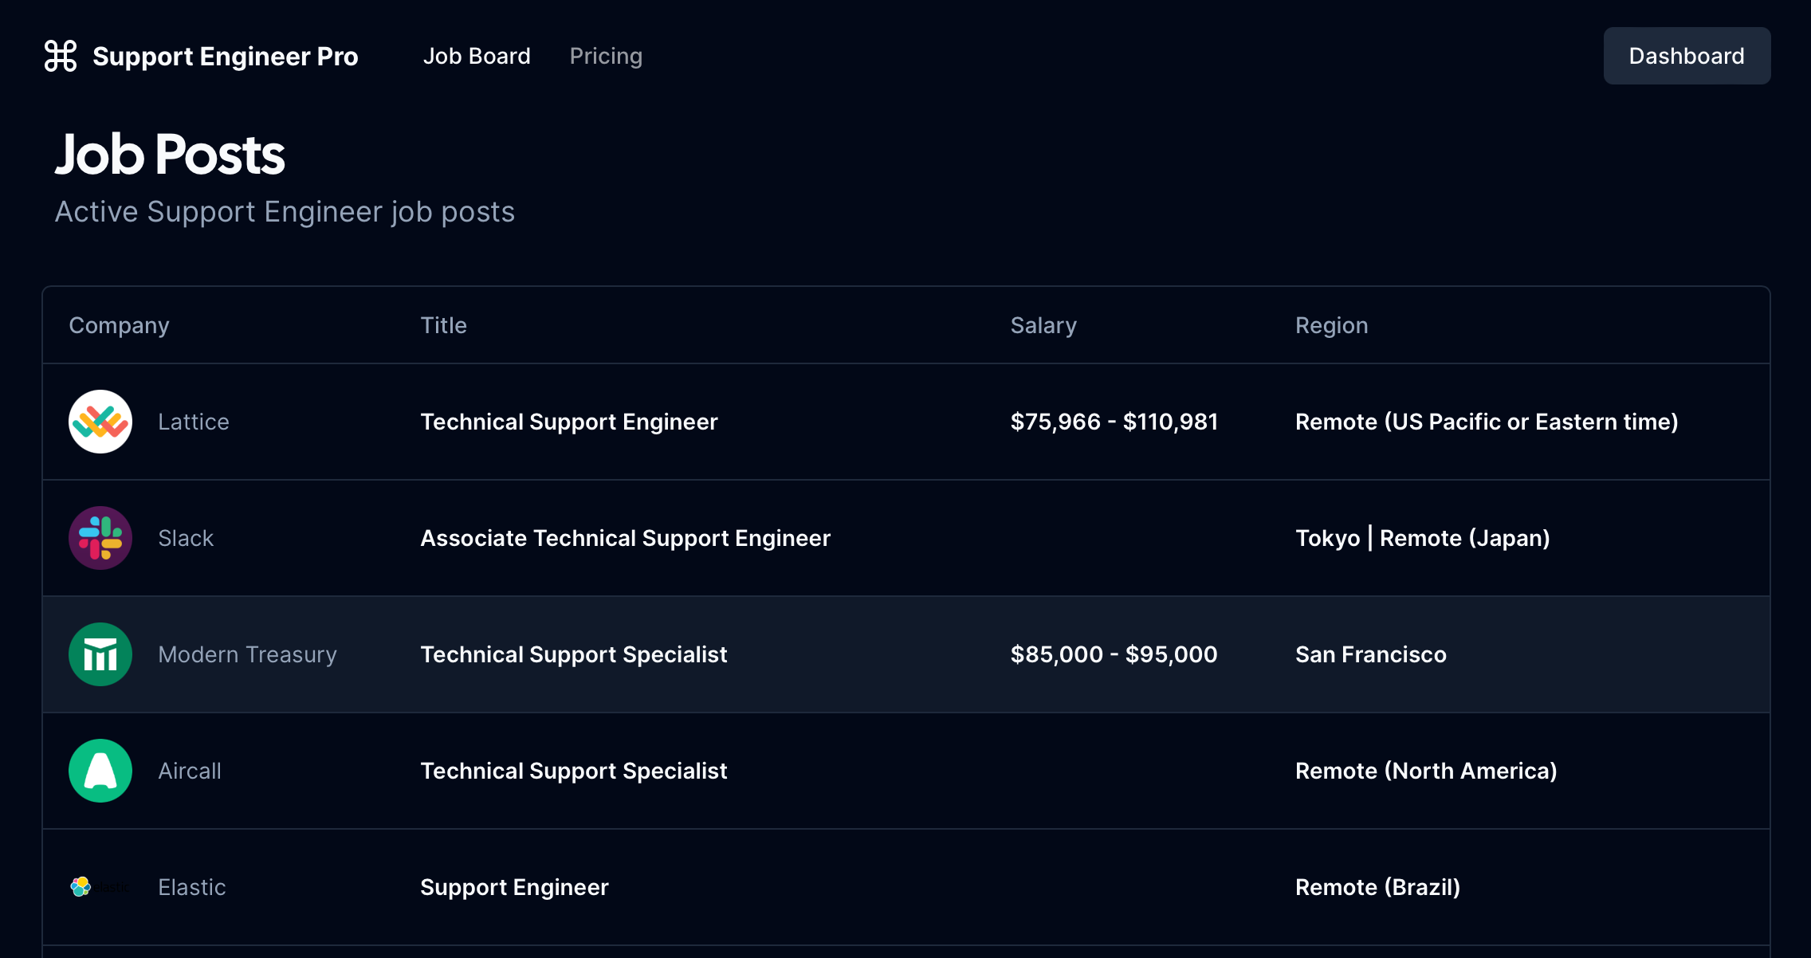Screen dimensions: 1811x958
Task: Open the Elastic logo thumbnail
Action: 100,886
